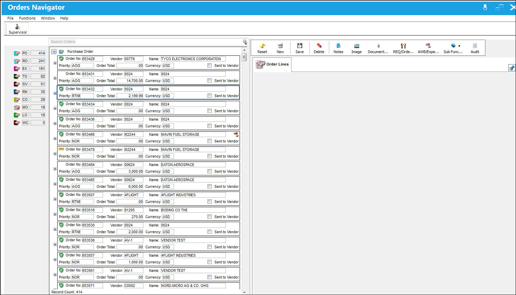The height and width of the screenshot is (295, 516).
Task: Select the PO order type icon
Action: [17, 53]
